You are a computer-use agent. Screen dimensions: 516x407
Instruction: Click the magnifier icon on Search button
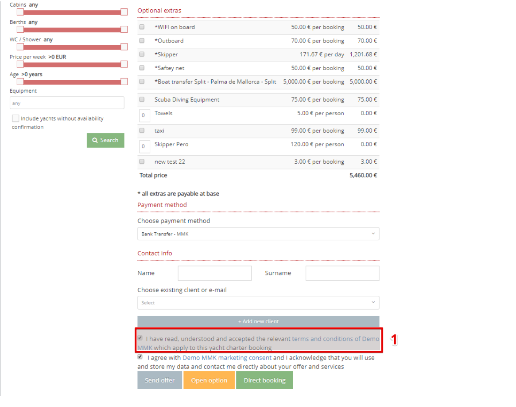tap(95, 140)
